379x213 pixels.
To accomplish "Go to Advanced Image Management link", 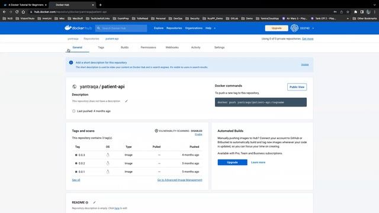I will pos(179,180).
